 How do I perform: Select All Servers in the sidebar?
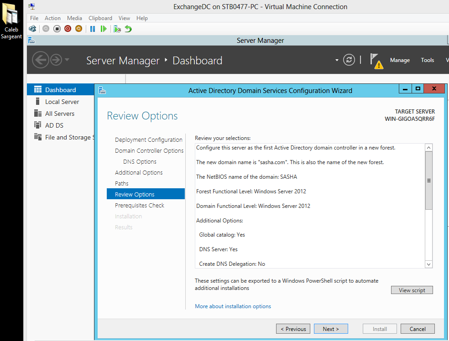tap(60, 114)
